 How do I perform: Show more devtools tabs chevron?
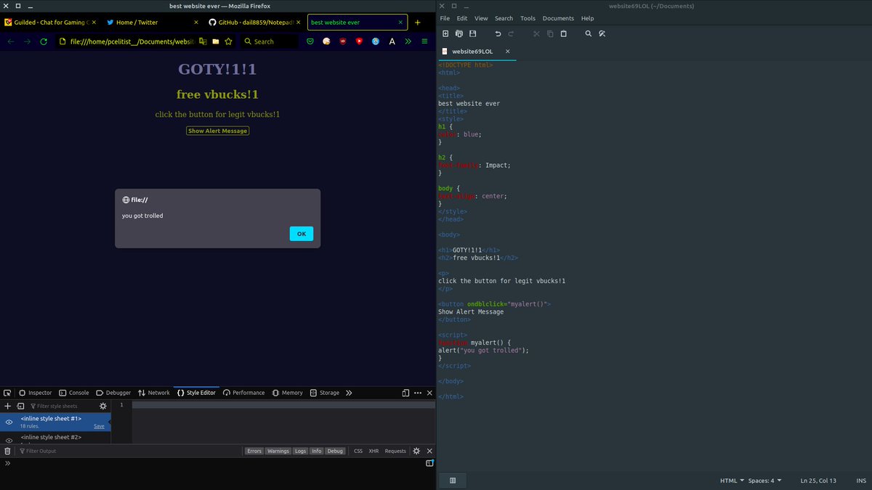[349, 393]
